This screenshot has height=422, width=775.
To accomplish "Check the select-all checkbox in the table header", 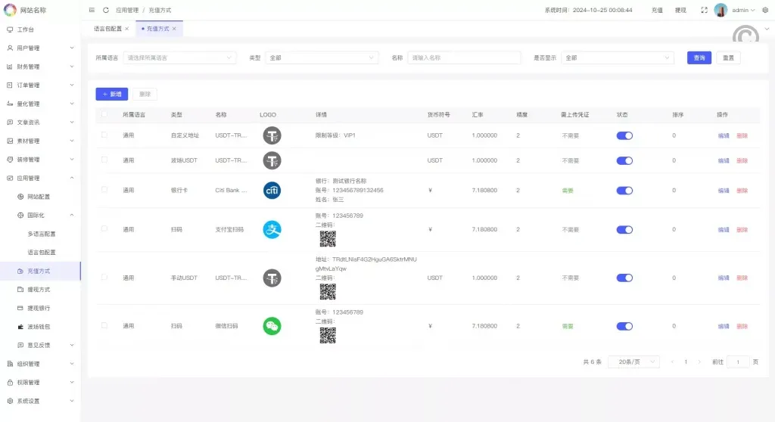I will [104, 114].
